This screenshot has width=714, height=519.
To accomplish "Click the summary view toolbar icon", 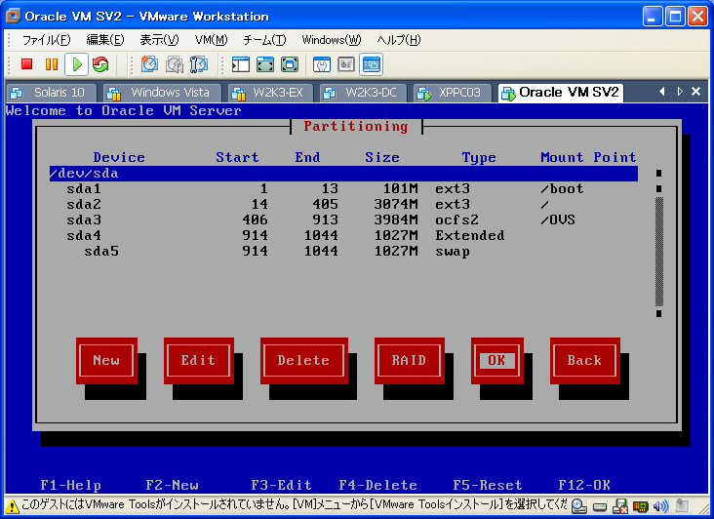I will (322, 64).
